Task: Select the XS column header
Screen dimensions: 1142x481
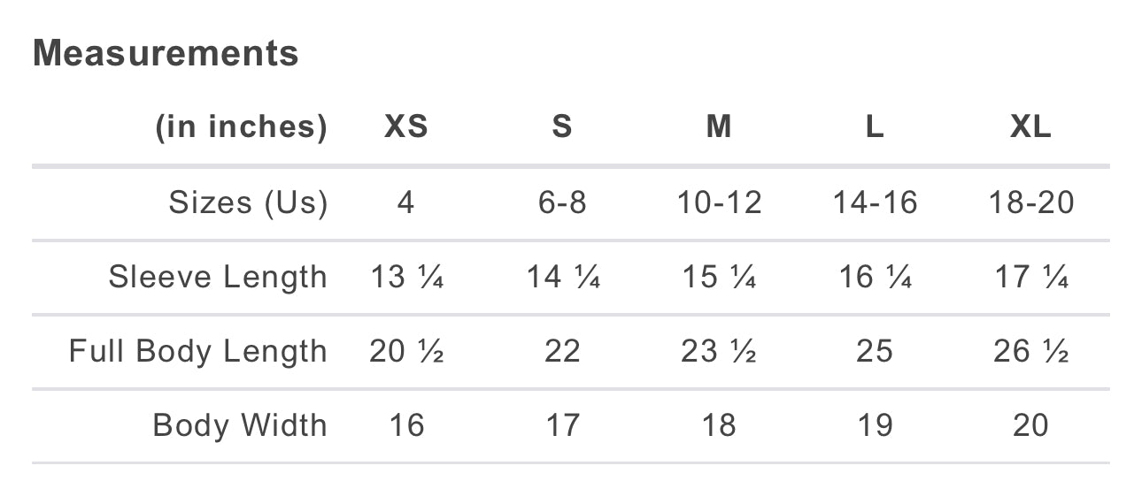Action: pos(406,127)
